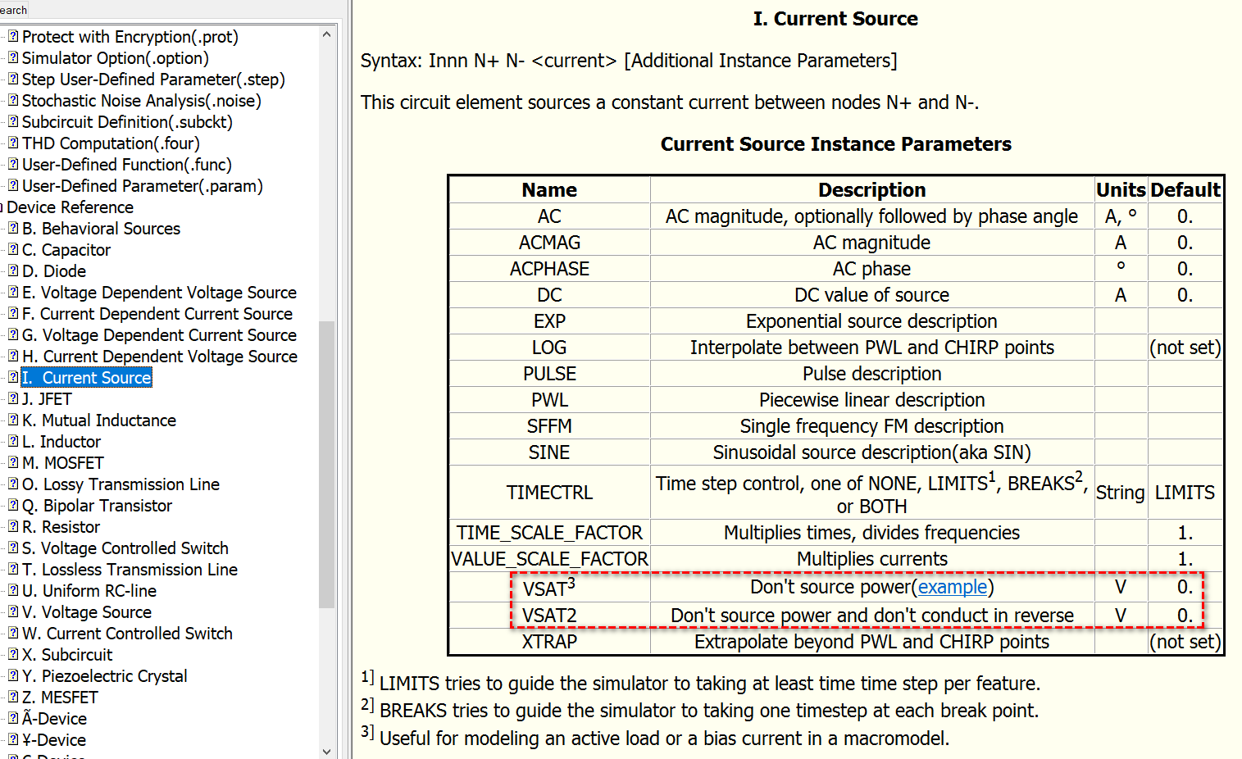Select 'Subcircuit Definition(.subckt)' in tree
This screenshot has height=759, width=1242.
point(127,122)
